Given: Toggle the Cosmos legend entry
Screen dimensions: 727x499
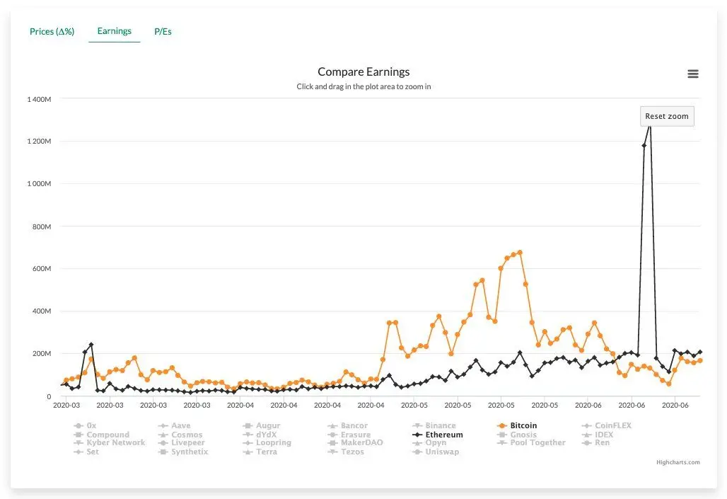Looking at the screenshot, I should click(x=187, y=435).
